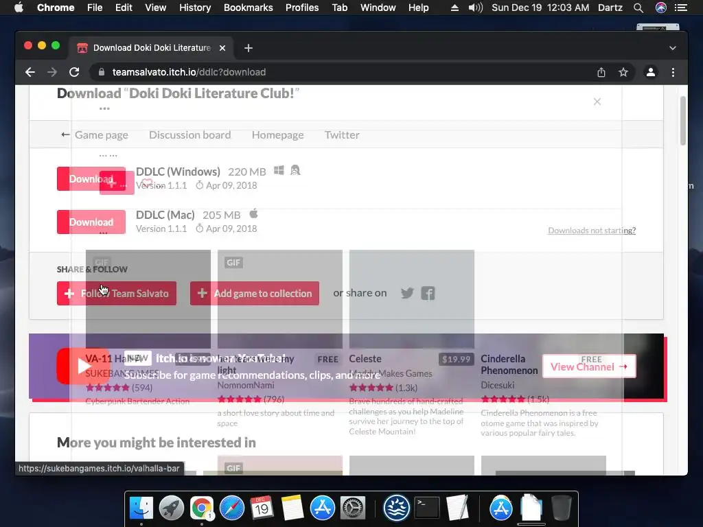Click the YouTube play logo in banner
The image size is (703, 527).
click(82, 366)
